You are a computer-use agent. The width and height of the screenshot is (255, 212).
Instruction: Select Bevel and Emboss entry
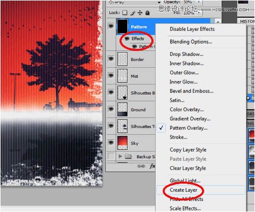pyautogui.click(x=191, y=91)
